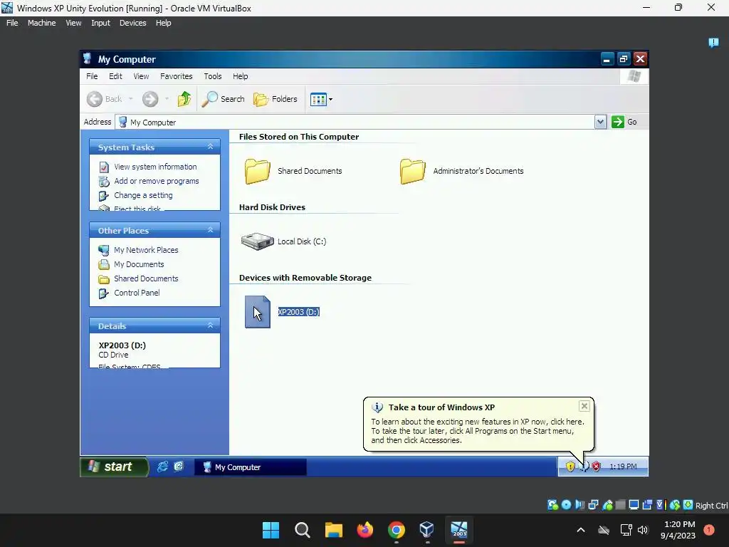729x547 pixels.
Task: Open the File menu in My Computer
Action: coord(92,76)
